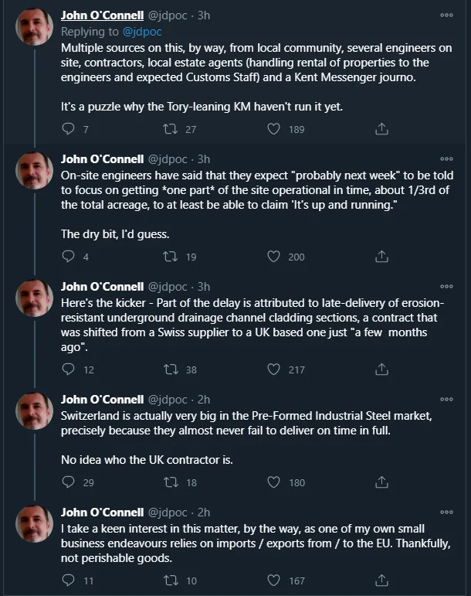Screen dimensions: 471x596
Task: Like the 'On-site engineers' tweet with 200 likes
Action: pyautogui.click(x=273, y=257)
